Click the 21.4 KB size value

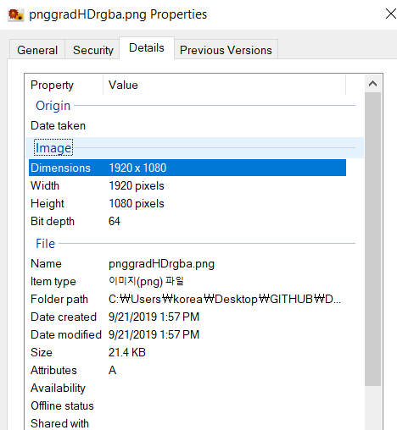127,352
